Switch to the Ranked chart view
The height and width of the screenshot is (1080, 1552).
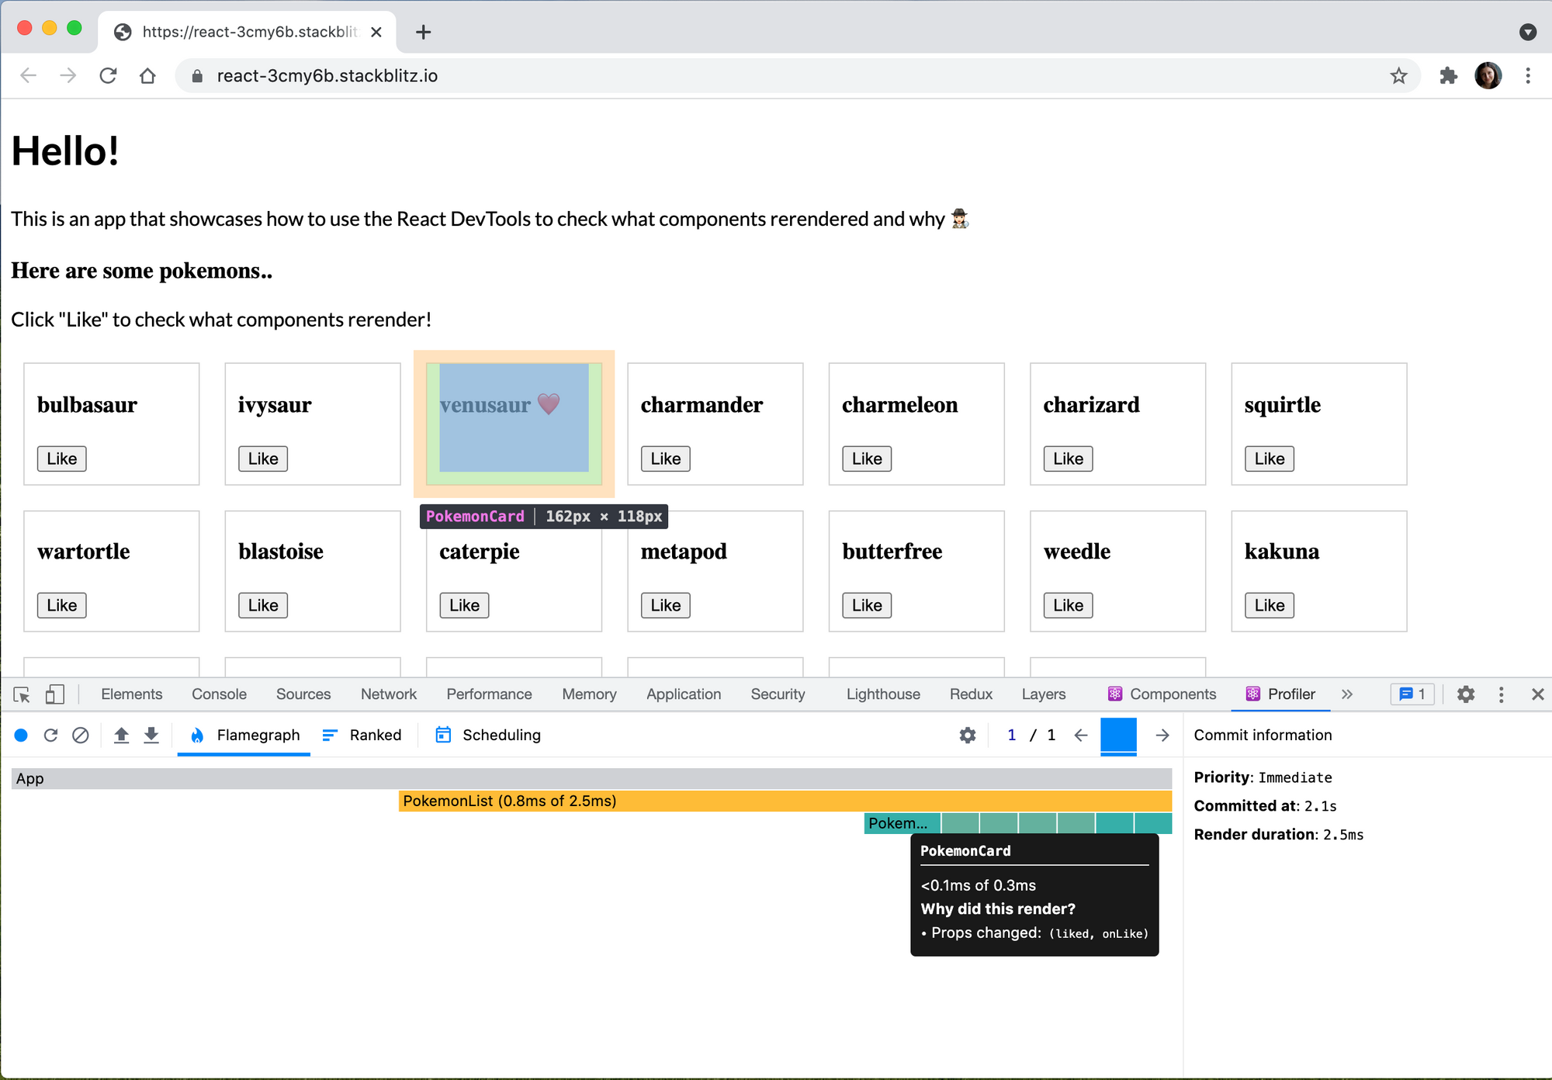coord(362,735)
